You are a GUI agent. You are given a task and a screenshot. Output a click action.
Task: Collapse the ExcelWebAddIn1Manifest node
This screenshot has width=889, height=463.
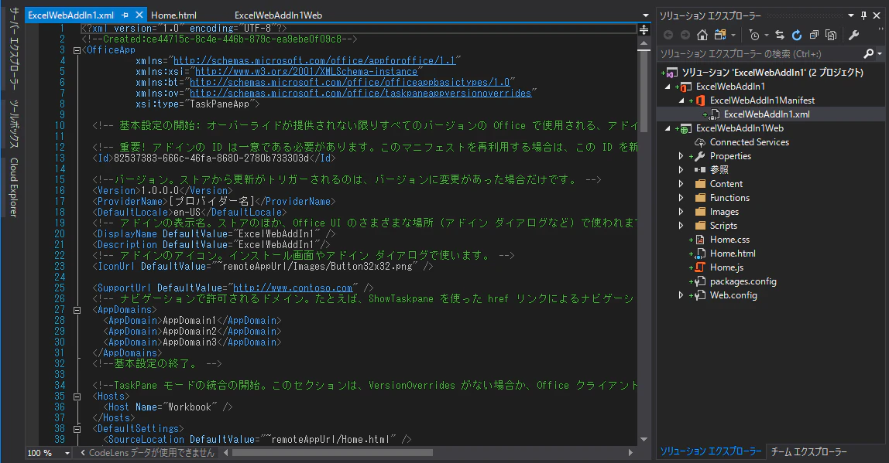pyautogui.click(x=681, y=100)
